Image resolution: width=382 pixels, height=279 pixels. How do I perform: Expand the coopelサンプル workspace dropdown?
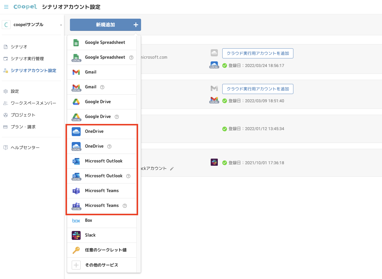61,25
